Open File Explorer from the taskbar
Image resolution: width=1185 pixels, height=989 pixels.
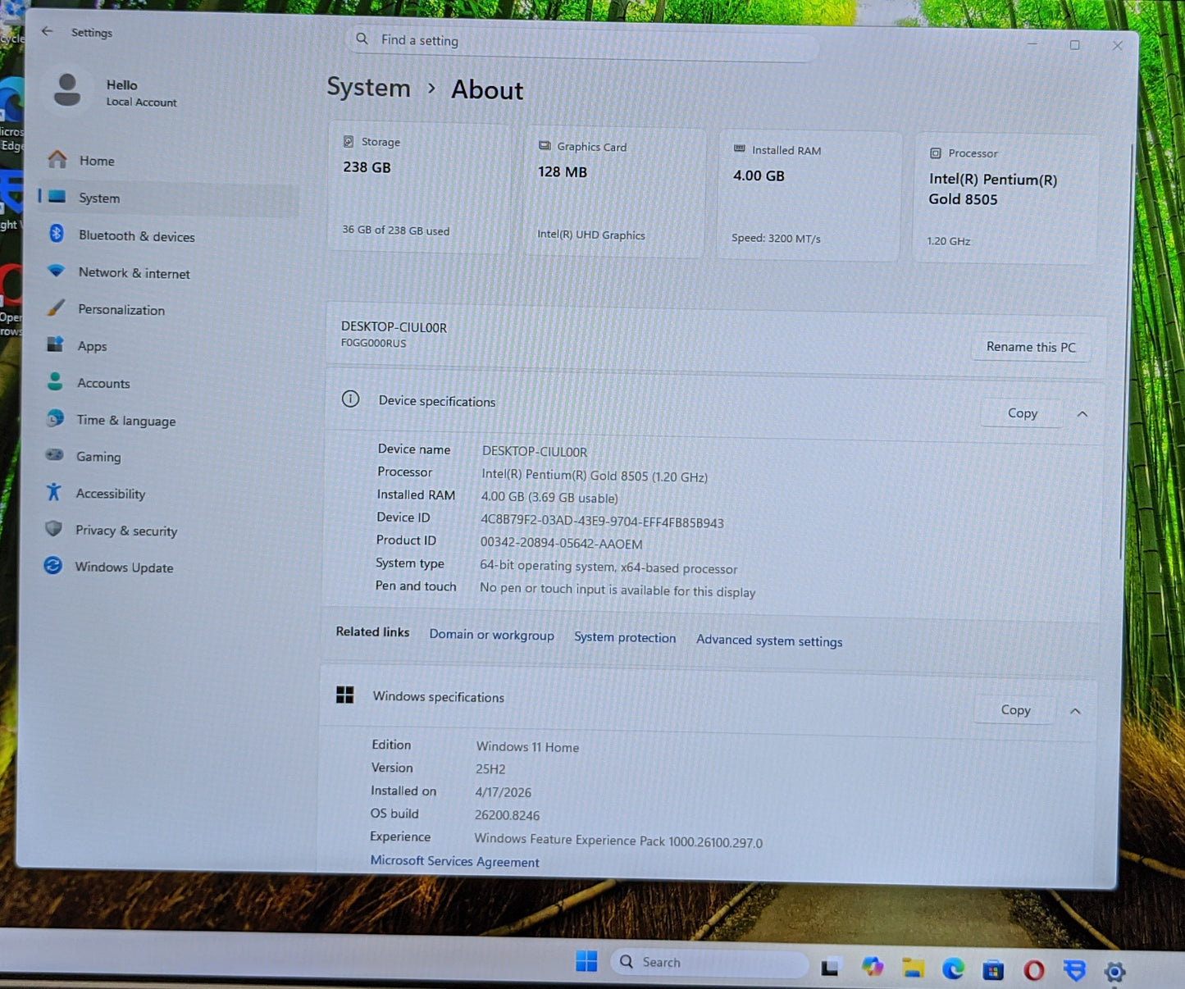point(913,968)
